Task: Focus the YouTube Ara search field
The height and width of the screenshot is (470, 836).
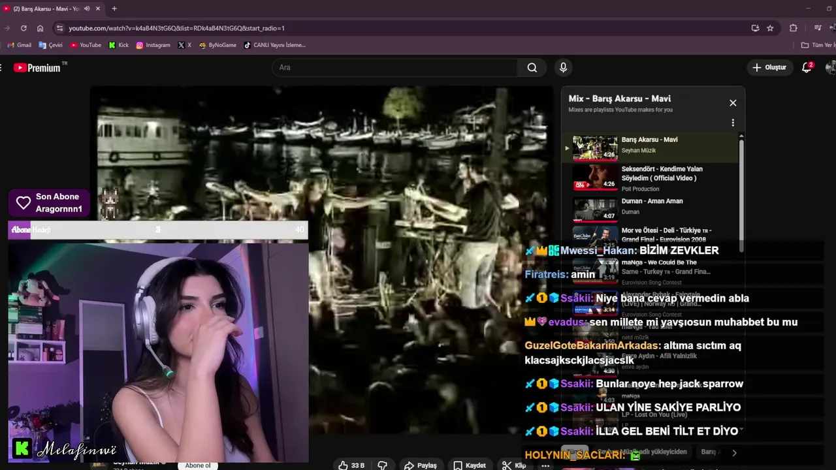Action: pos(395,67)
